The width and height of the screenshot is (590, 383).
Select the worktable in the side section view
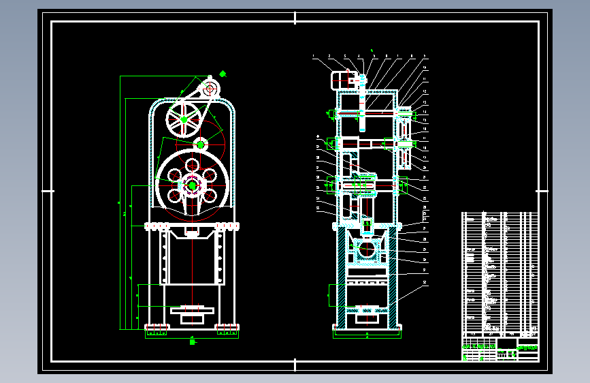tap(367, 314)
